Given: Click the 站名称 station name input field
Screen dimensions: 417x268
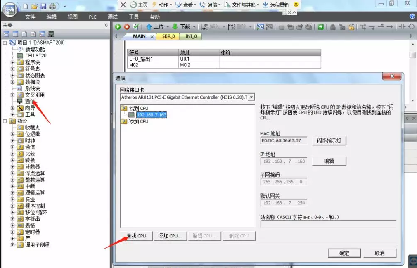Looking at the screenshot, I should [328, 224].
